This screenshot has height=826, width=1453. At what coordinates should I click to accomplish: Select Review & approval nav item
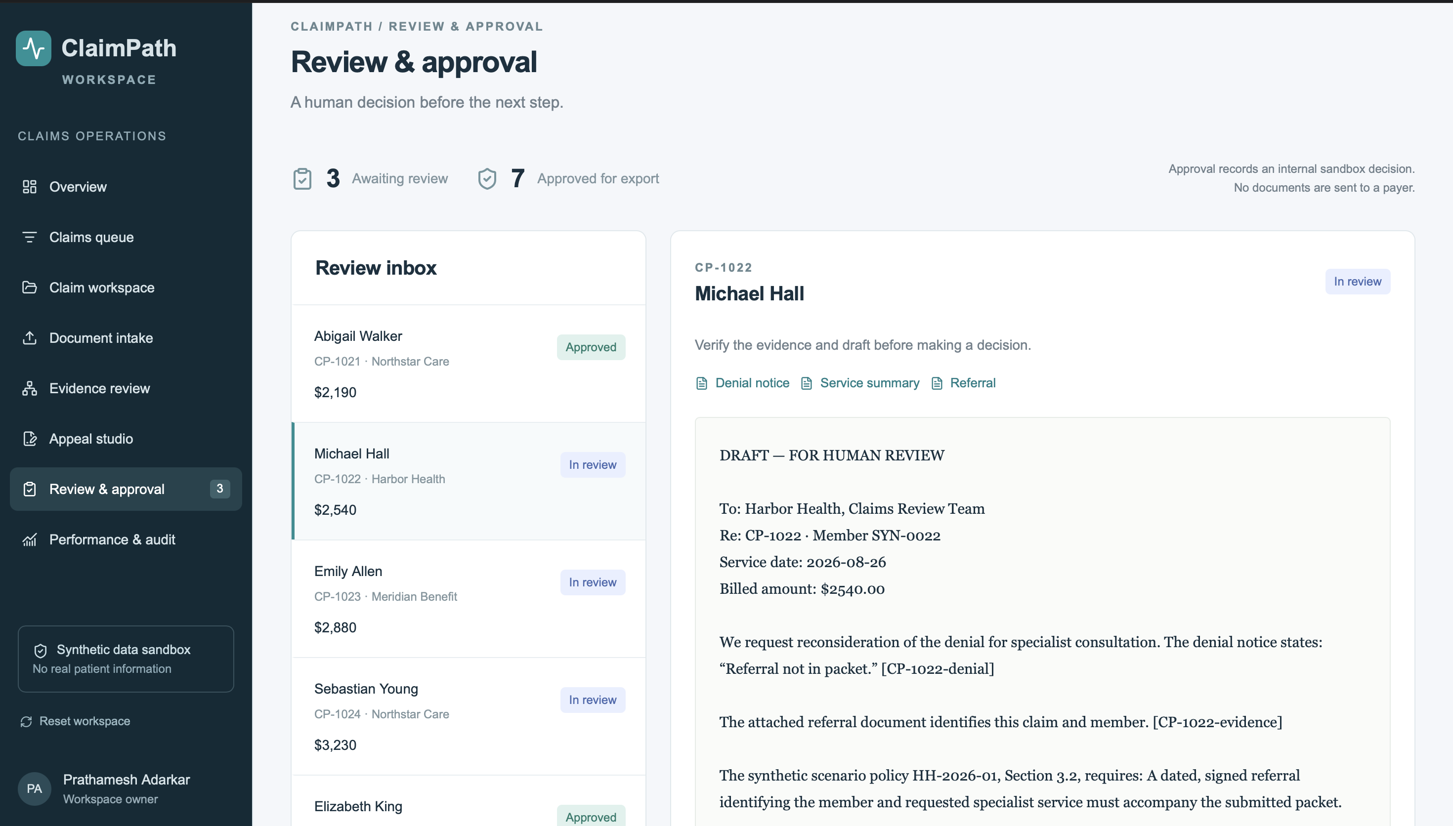tap(126, 489)
